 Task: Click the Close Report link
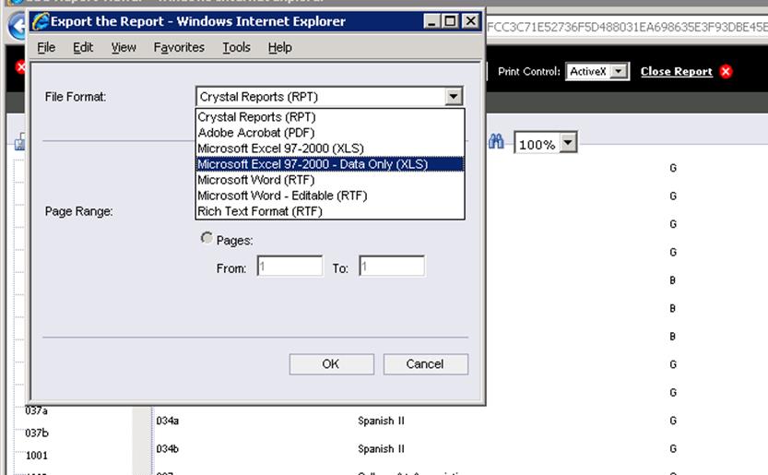click(676, 71)
